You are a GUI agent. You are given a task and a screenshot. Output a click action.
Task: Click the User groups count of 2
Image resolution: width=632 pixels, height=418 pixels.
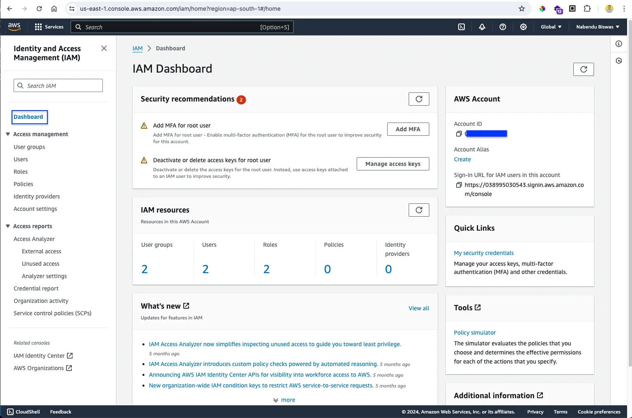[x=144, y=269]
